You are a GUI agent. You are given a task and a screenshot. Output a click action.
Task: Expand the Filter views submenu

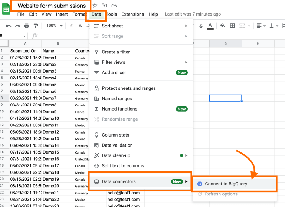click(141, 62)
